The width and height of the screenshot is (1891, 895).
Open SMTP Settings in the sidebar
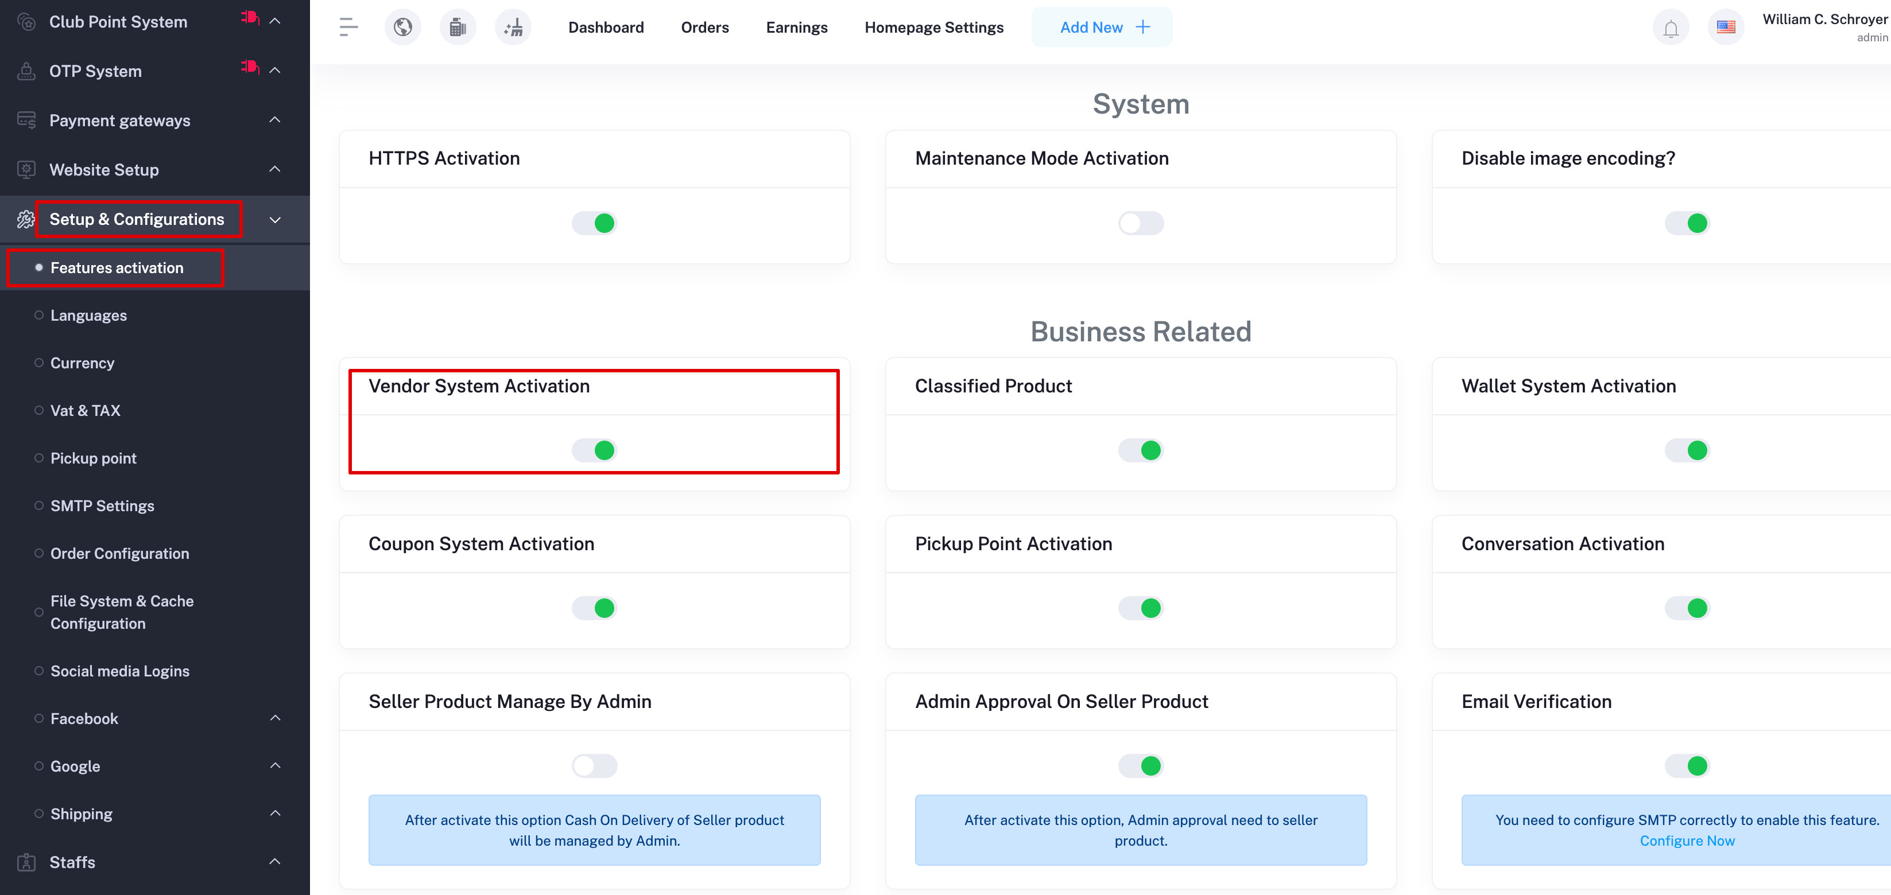[x=102, y=505]
